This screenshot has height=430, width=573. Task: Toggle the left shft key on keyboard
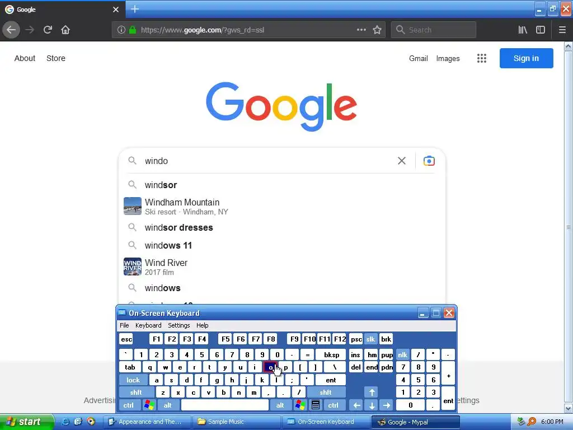[x=136, y=392]
